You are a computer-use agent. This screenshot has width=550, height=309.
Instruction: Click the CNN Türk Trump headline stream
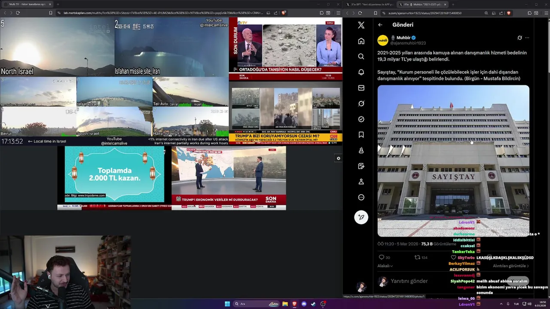click(286, 112)
